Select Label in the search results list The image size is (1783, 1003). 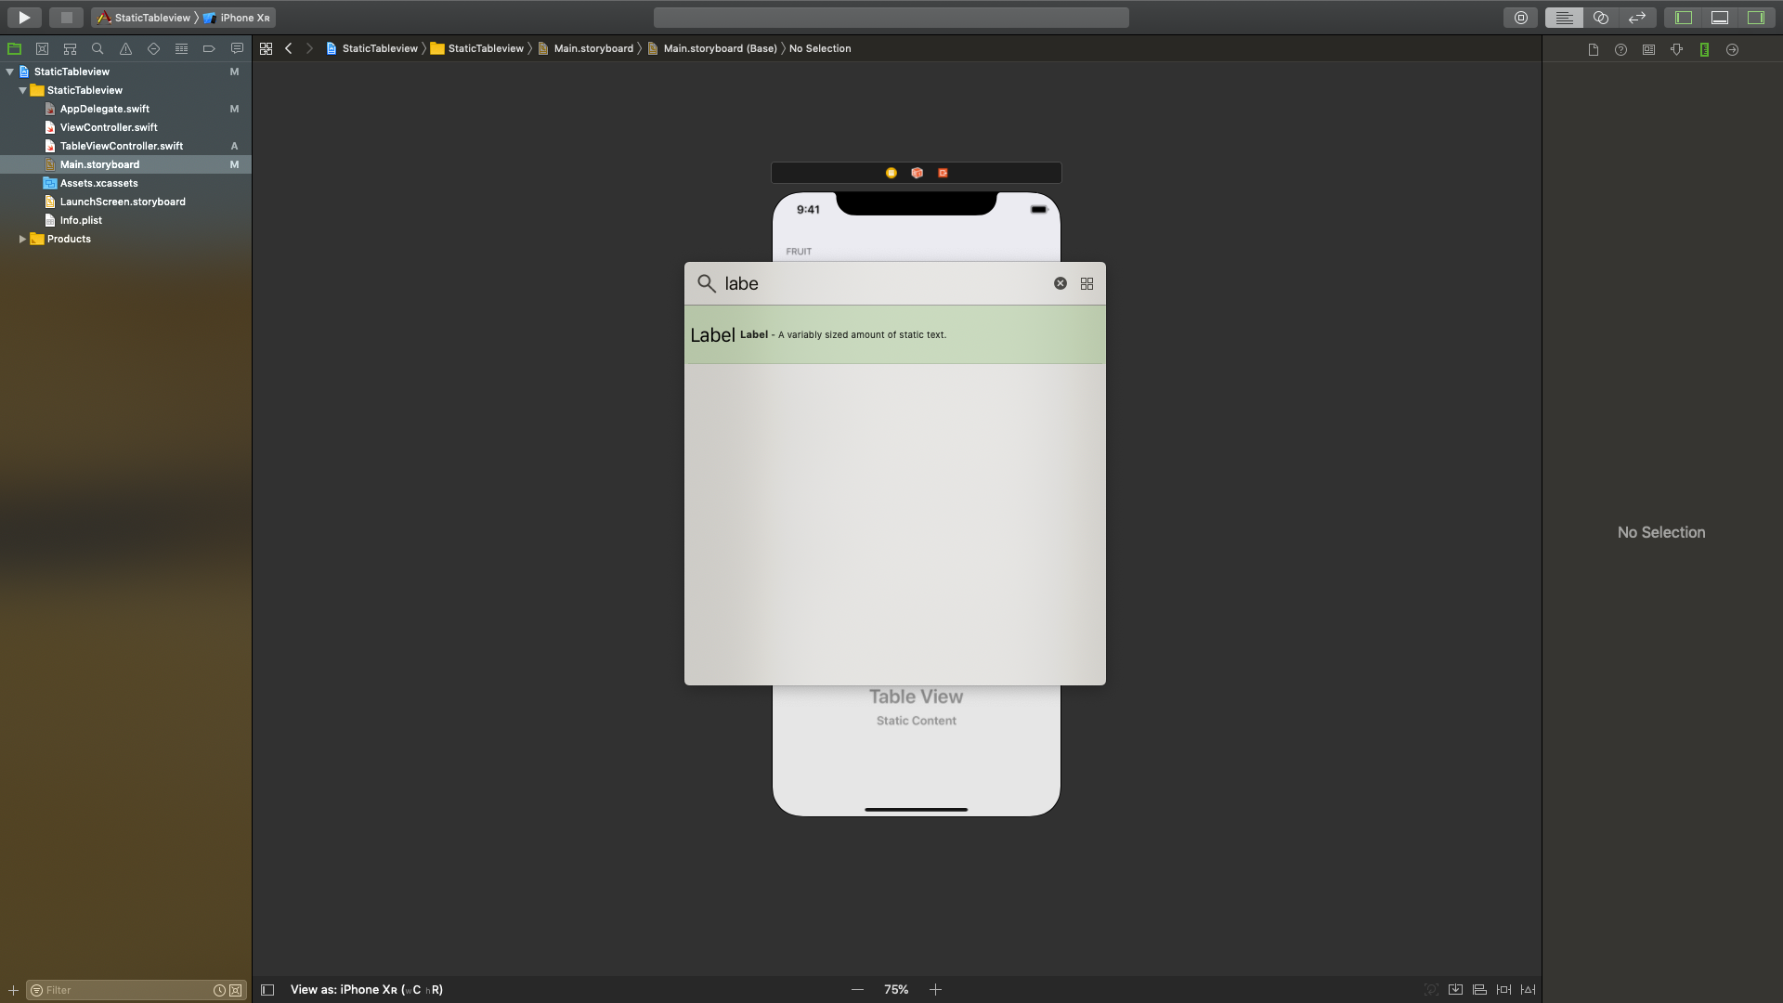(895, 334)
